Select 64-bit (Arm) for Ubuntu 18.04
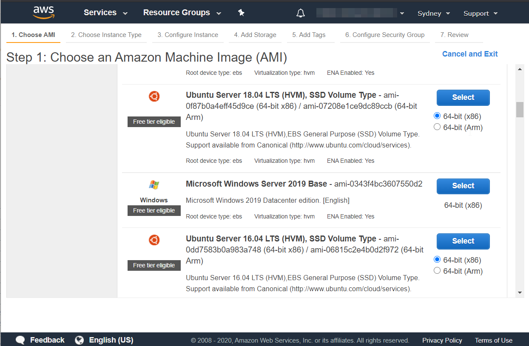 [x=437, y=127]
